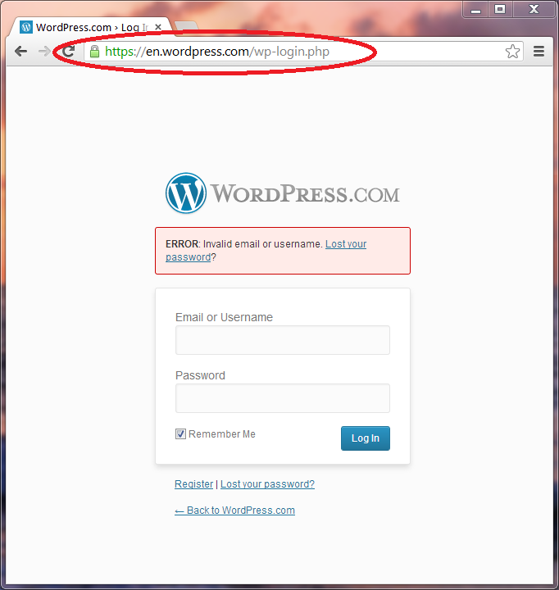The height and width of the screenshot is (590, 559).
Task: Open the Register link
Action: click(x=194, y=484)
